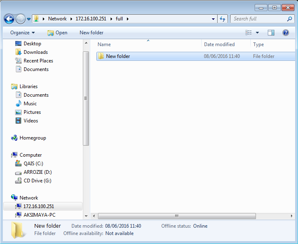Click the Music note icon
Viewport: 298px width, 244px height.
coord(18,103)
